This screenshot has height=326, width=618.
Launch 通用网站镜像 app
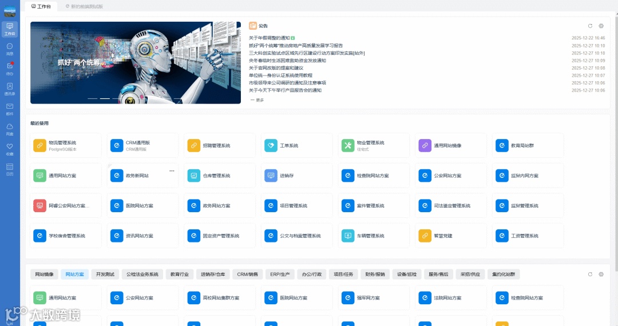point(450,145)
